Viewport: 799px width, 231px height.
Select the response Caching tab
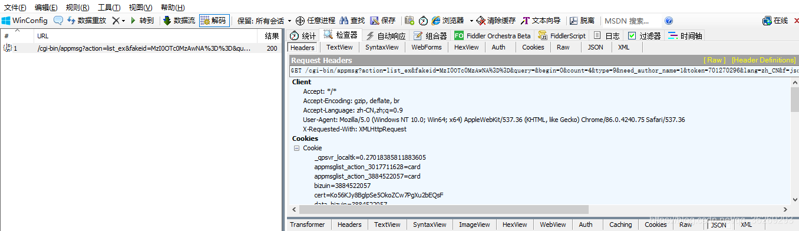coord(620,225)
